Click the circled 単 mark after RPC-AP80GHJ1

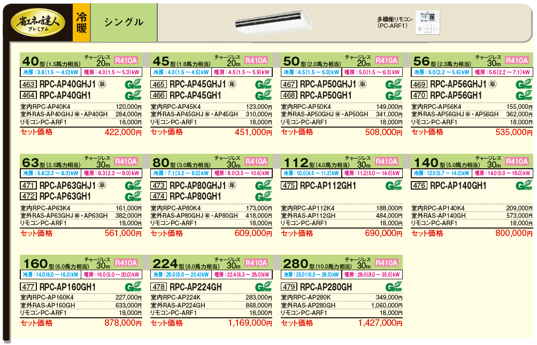(x=232, y=185)
